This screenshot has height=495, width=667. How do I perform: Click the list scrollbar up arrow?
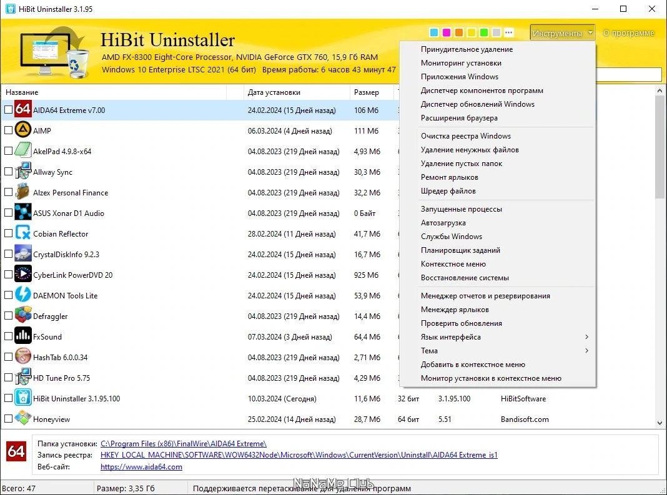tap(660, 91)
